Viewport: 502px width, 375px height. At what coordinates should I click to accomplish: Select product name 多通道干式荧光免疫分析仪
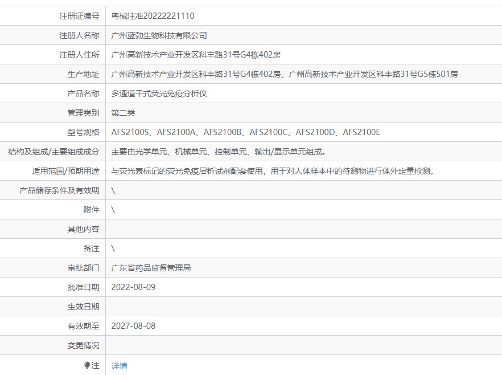pyautogui.click(x=159, y=93)
